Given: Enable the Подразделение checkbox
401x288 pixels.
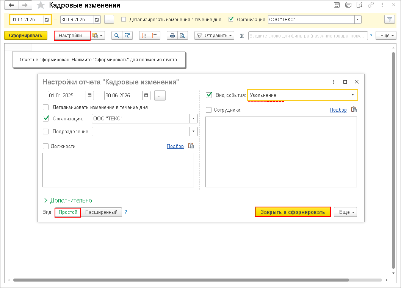Looking at the screenshot, I should point(46,131).
